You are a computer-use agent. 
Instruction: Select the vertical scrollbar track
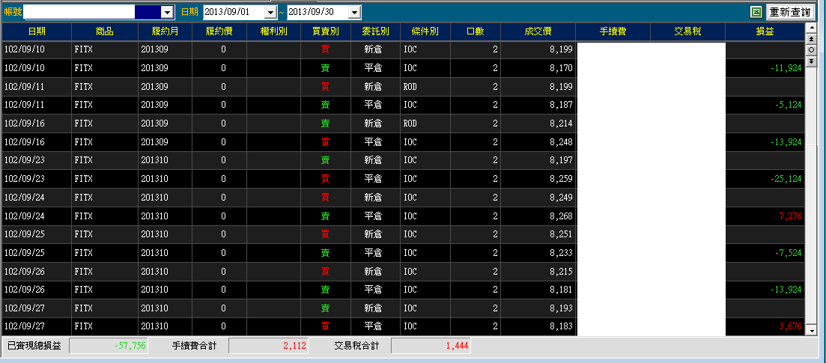811,195
